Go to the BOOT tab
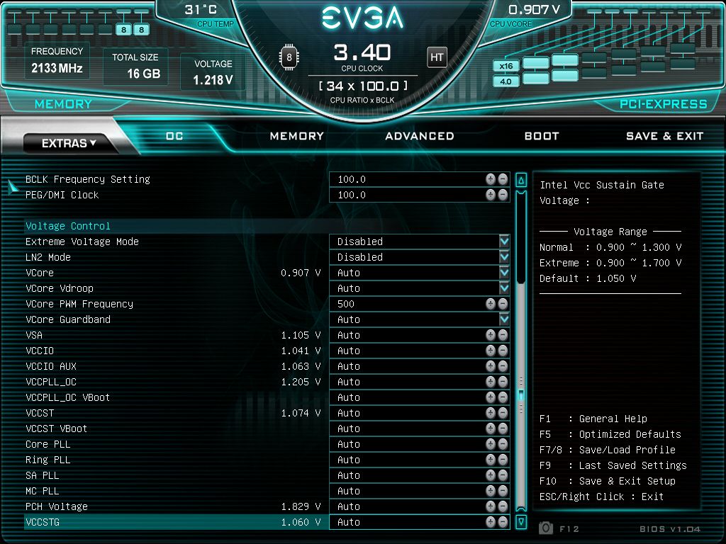 [542, 136]
